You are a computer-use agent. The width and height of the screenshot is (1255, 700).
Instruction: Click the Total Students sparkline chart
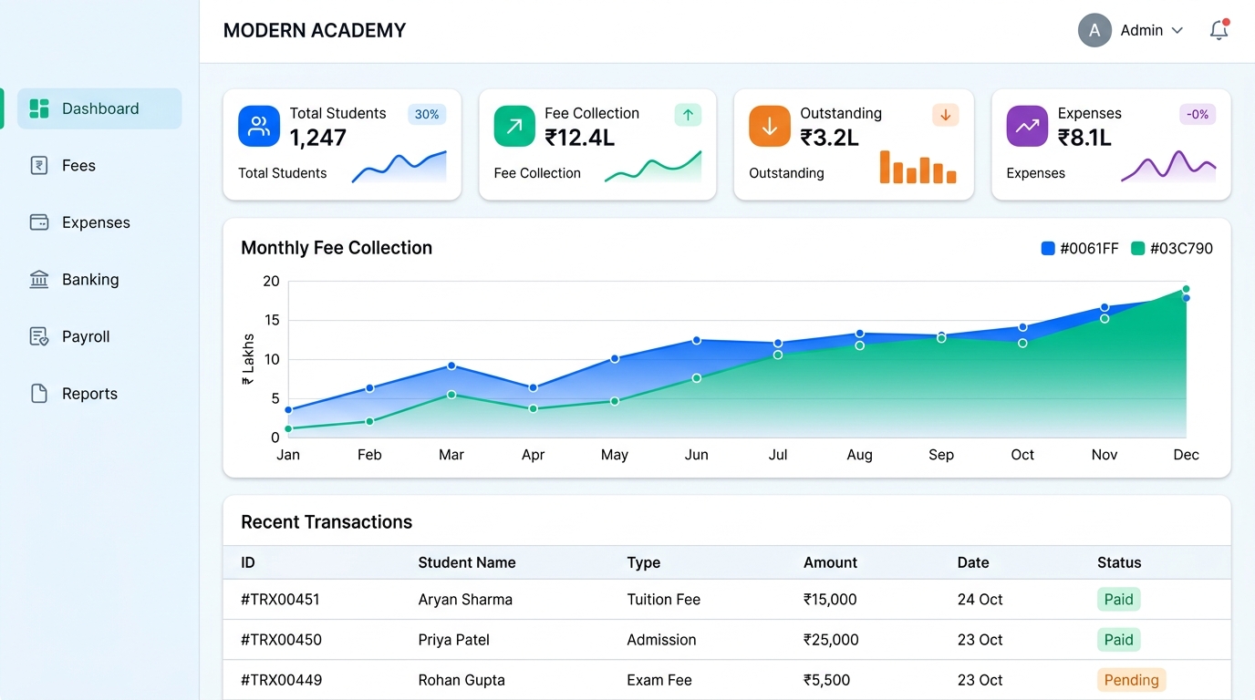click(399, 168)
